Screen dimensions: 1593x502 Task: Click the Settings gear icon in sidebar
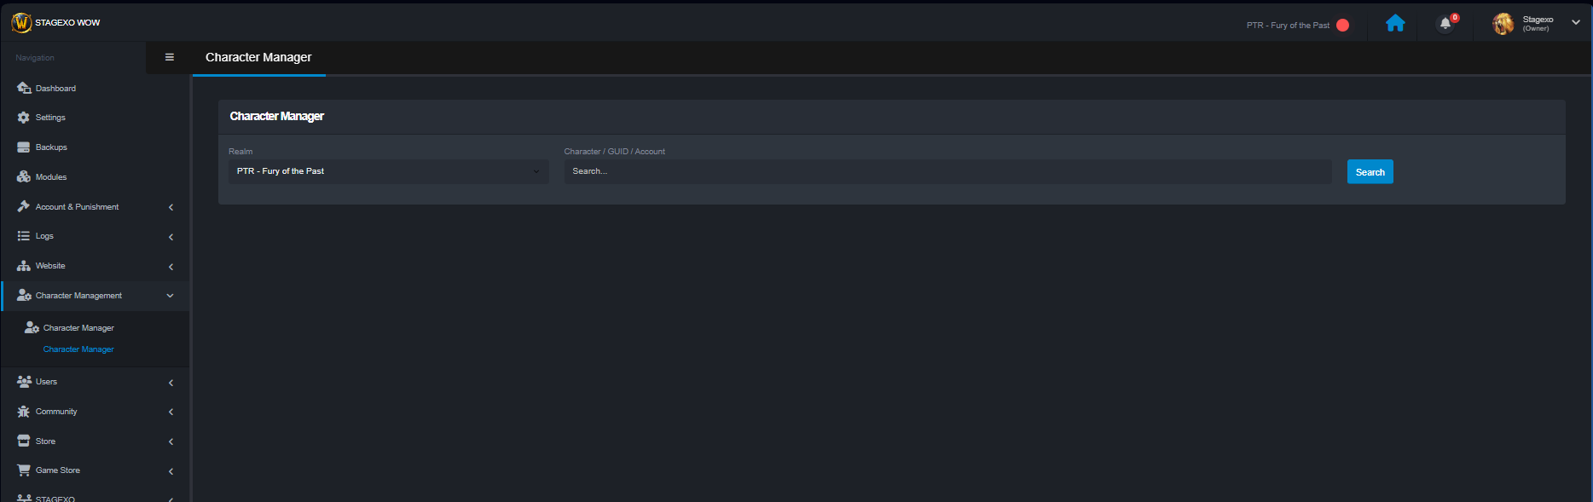[24, 118]
